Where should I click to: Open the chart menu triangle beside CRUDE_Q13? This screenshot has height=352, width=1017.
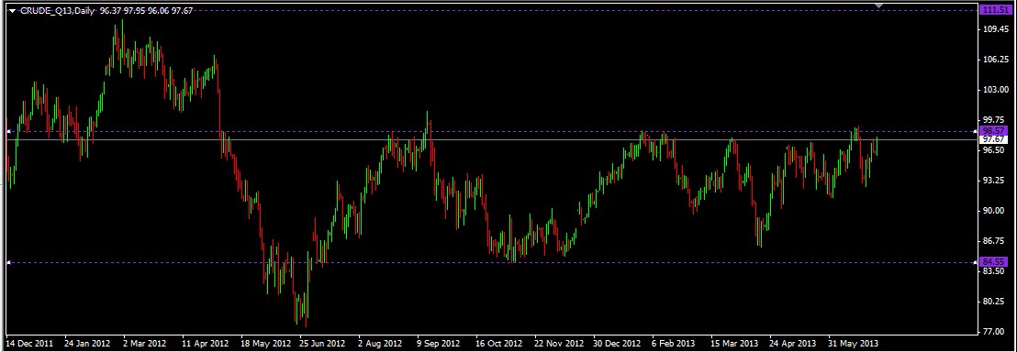[12, 11]
